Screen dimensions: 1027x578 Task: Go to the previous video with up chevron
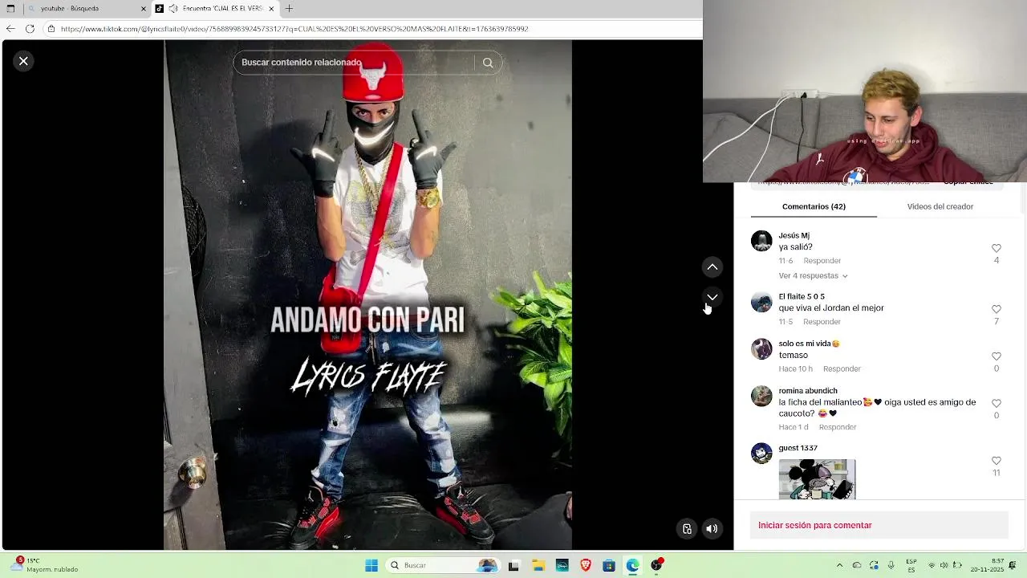712,267
